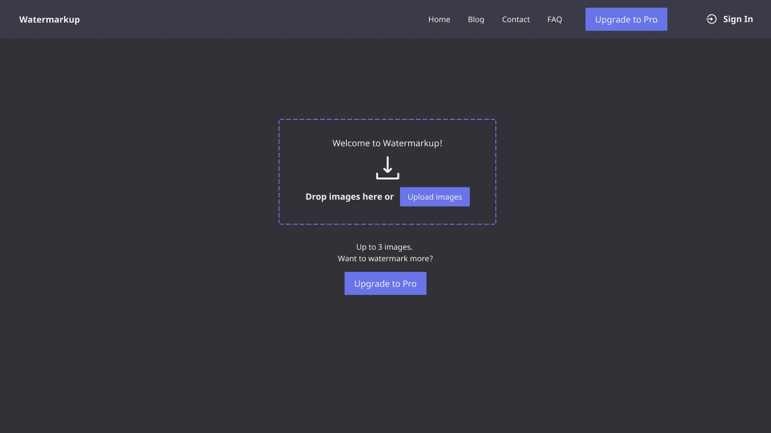The height and width of the screenshot is (433, 771).
Task: Go to the Home page
Action: [439, 20]
